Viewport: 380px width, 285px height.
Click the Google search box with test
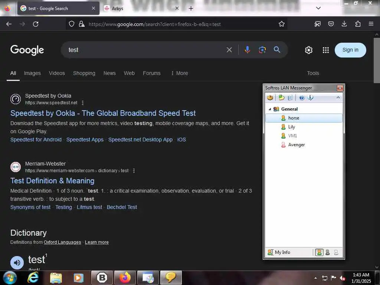(x=145, y=50)
